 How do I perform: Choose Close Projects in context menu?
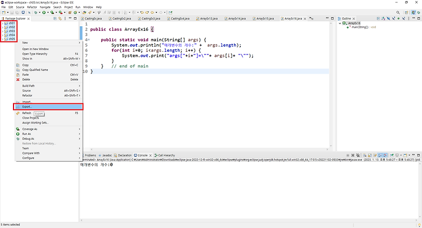(49, 118)
